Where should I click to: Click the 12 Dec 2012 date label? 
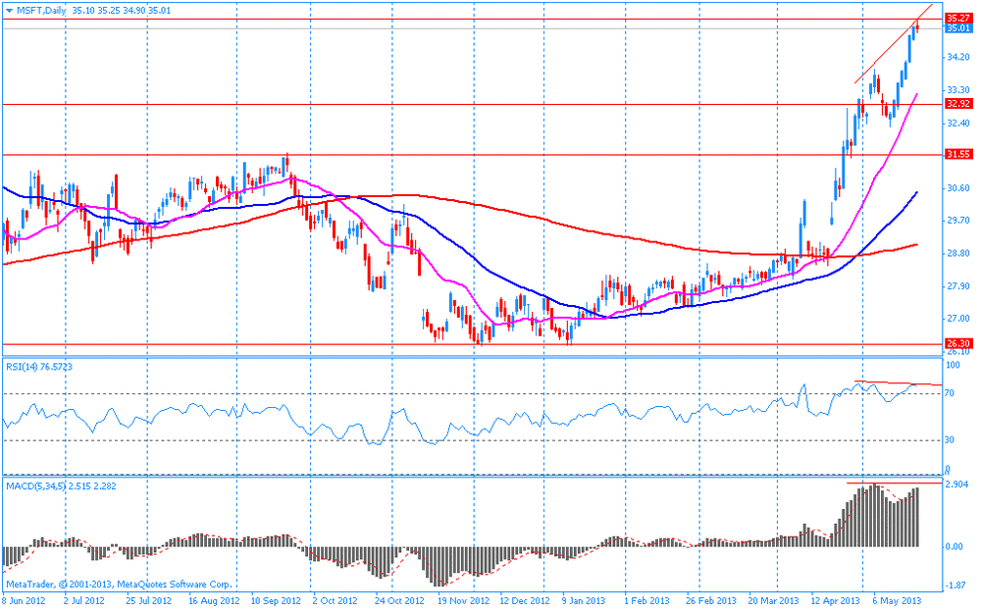tap(525, 601)
